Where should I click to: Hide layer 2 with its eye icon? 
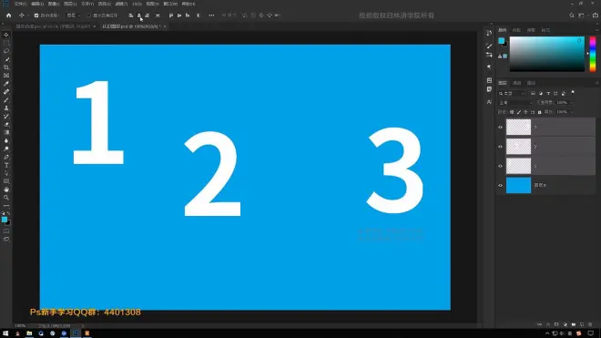click(500, 147)
